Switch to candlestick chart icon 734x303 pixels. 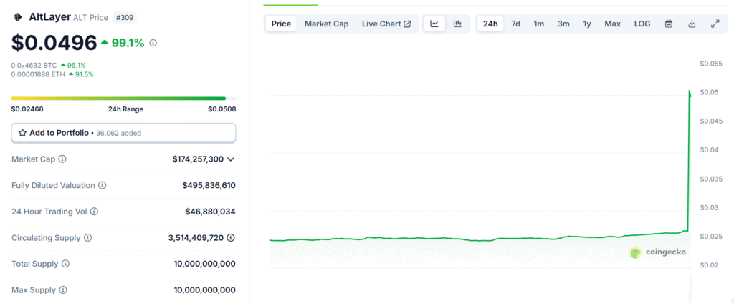click(x=457, y=24)
